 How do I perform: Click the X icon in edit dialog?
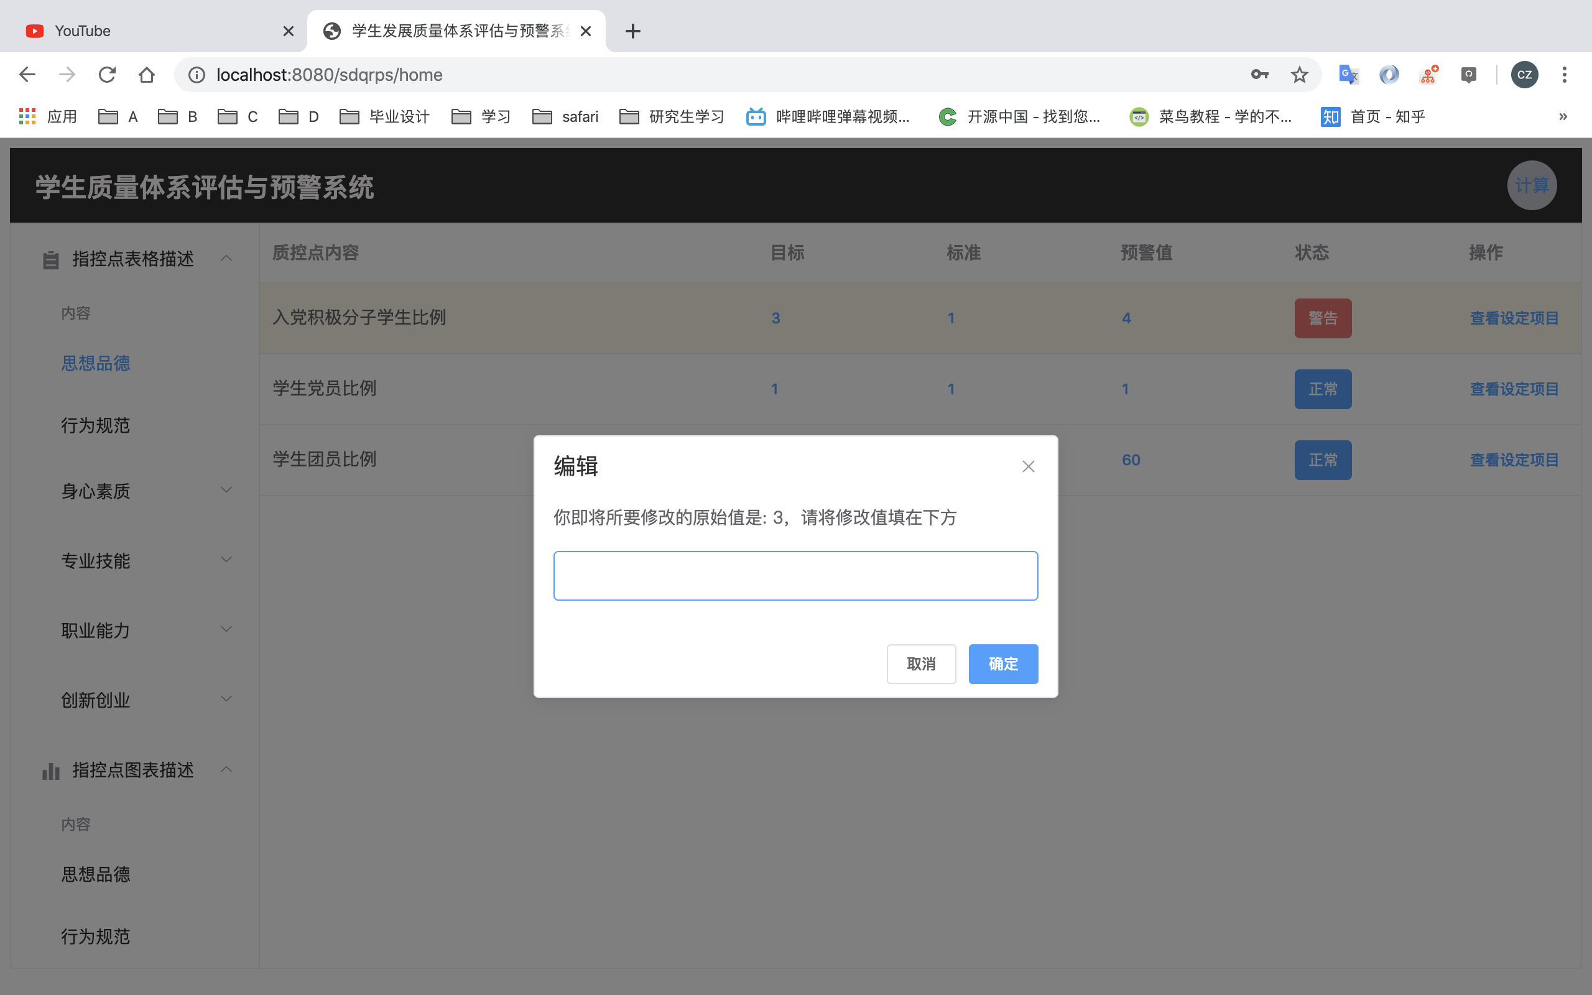(x=1028, y=466)
